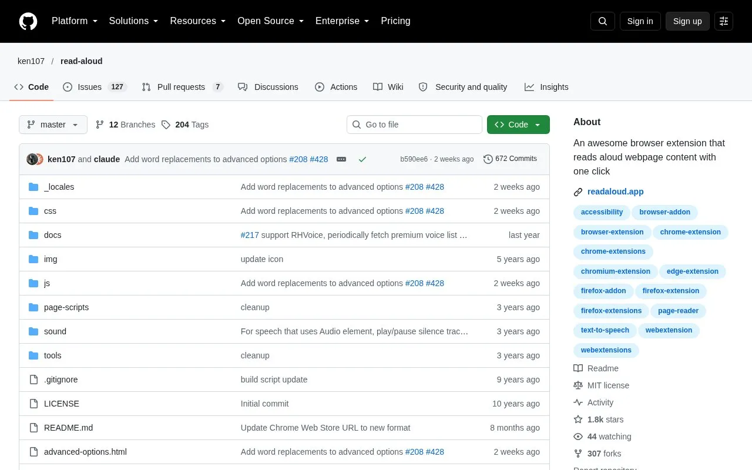Open the appearance settings icon button
The height and width of the screenshot is (470, 752).
[x=724, y=21]
